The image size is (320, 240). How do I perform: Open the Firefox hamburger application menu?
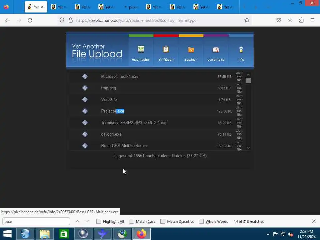(x=312, y=20)
